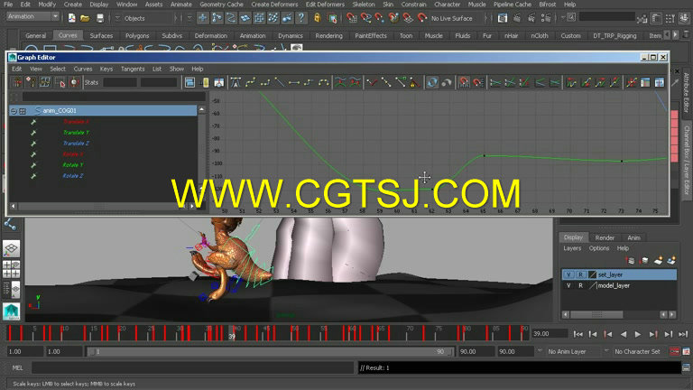Click the New Scene icon on status line
Viewport: 693px width, 390px height.
[x=71, y=18]
